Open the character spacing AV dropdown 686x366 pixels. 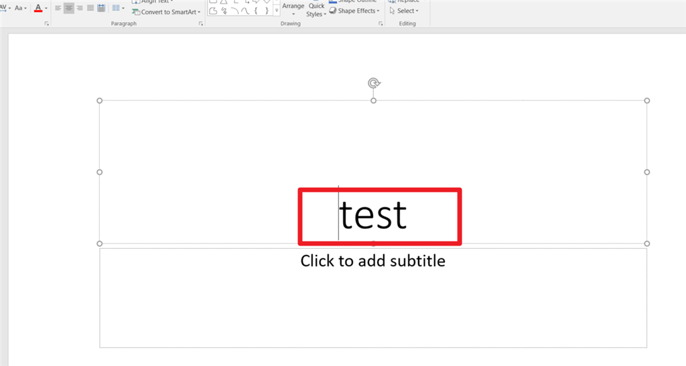coord(5,8)
